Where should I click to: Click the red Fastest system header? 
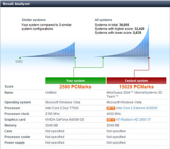[136, 81]
